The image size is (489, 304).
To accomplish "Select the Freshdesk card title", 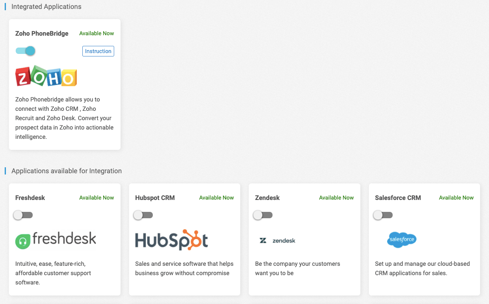I will pos(30,198).
